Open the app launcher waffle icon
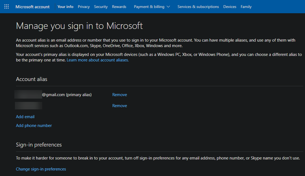This screenshot has width=305, height=176. click(x=6, y=6)
